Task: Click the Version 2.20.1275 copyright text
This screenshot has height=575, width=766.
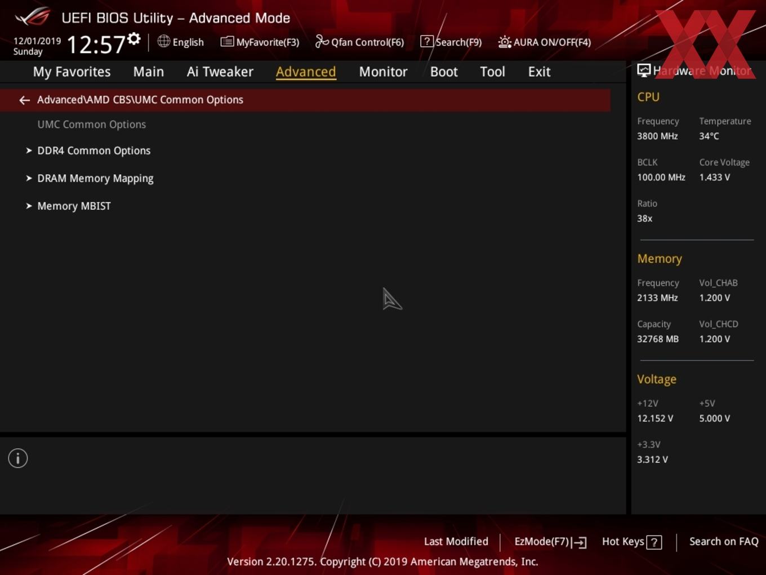Action: pyautogui.click(x=382, y=561)
